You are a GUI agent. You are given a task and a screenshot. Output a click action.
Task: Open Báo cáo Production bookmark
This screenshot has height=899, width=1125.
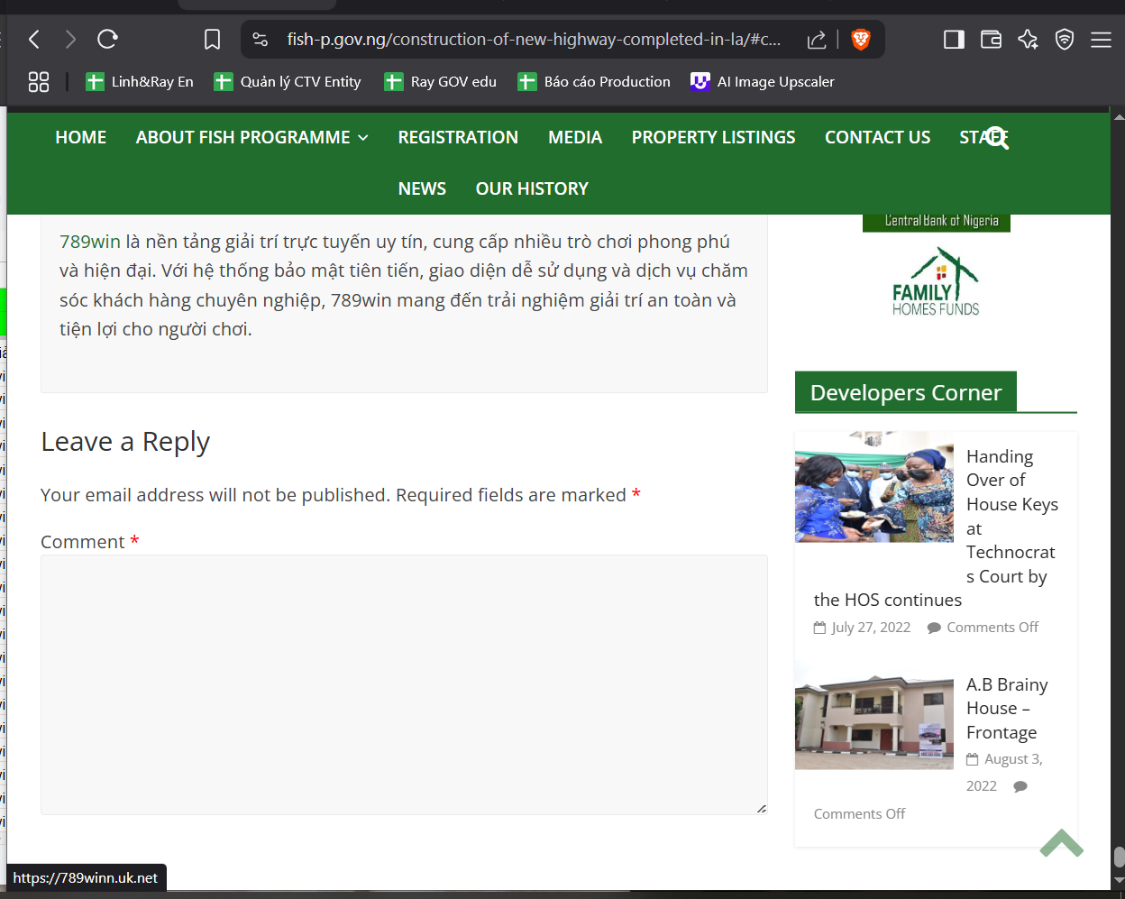pos(593,82)
